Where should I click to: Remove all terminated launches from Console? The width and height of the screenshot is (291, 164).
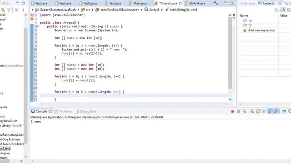(x=245, y=111)
